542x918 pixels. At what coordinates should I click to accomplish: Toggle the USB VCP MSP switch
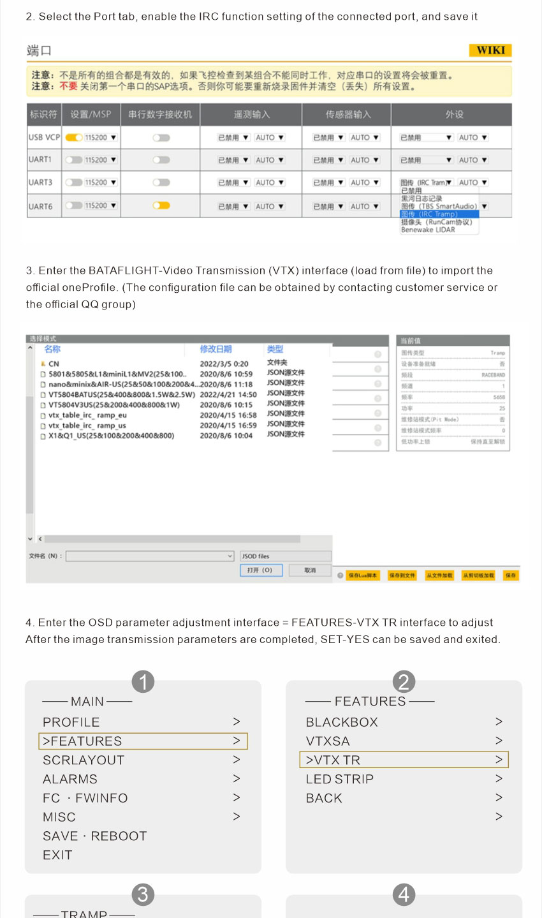pyautogui.click(x=74, y=137)
